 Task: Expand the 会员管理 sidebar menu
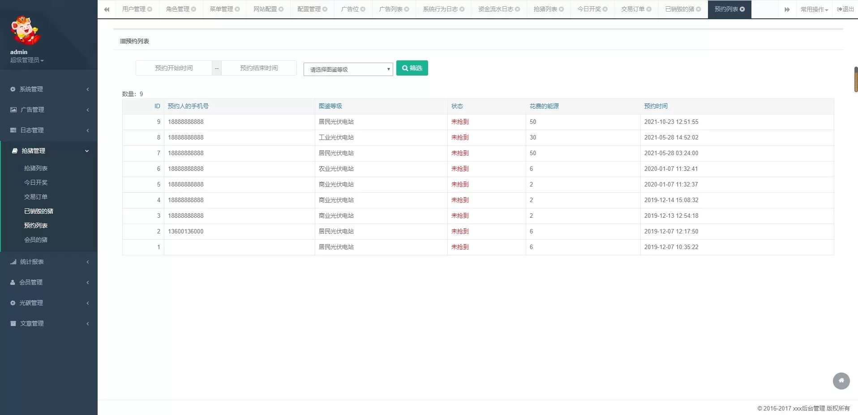49,282
